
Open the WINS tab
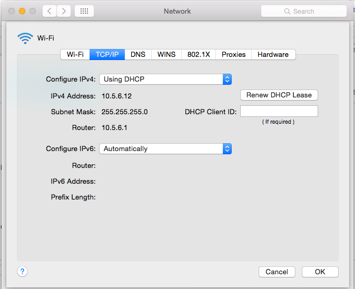(166, 54)
